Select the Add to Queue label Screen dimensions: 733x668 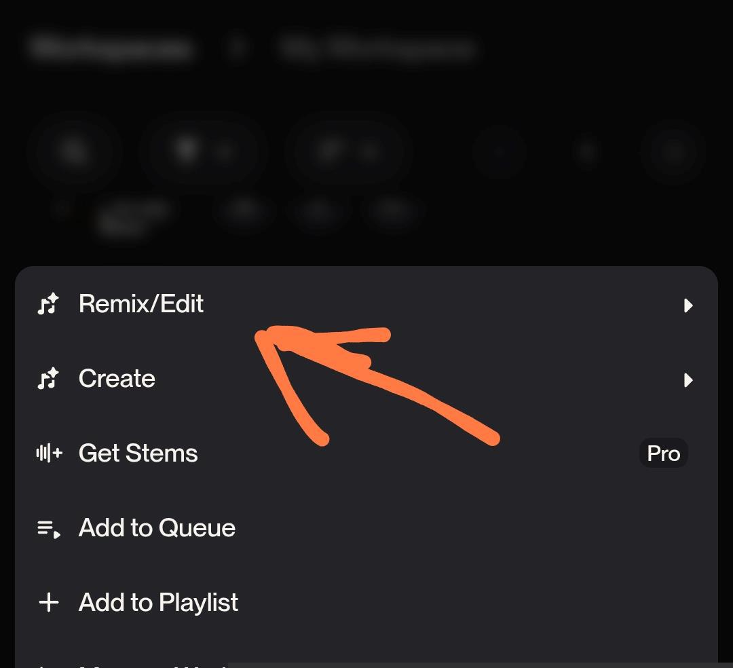click(x=157, y=528)
